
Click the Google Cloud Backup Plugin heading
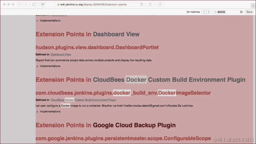[106, 125]
